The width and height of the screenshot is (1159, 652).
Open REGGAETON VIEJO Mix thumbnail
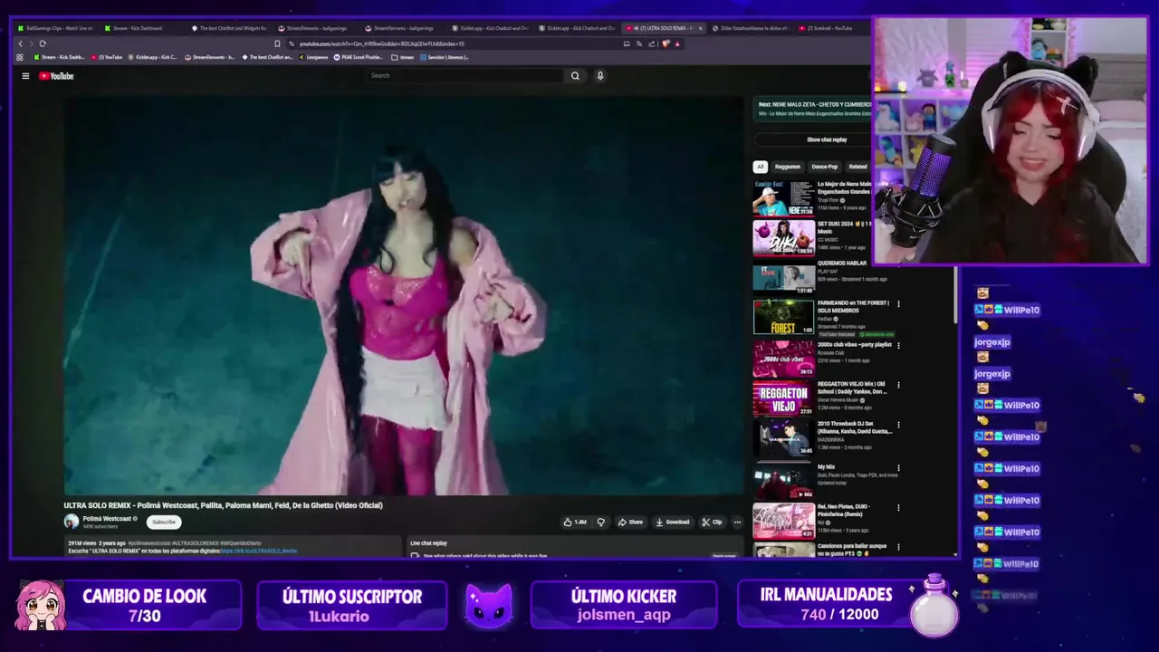pyautogui.click(x=784, y=398)
